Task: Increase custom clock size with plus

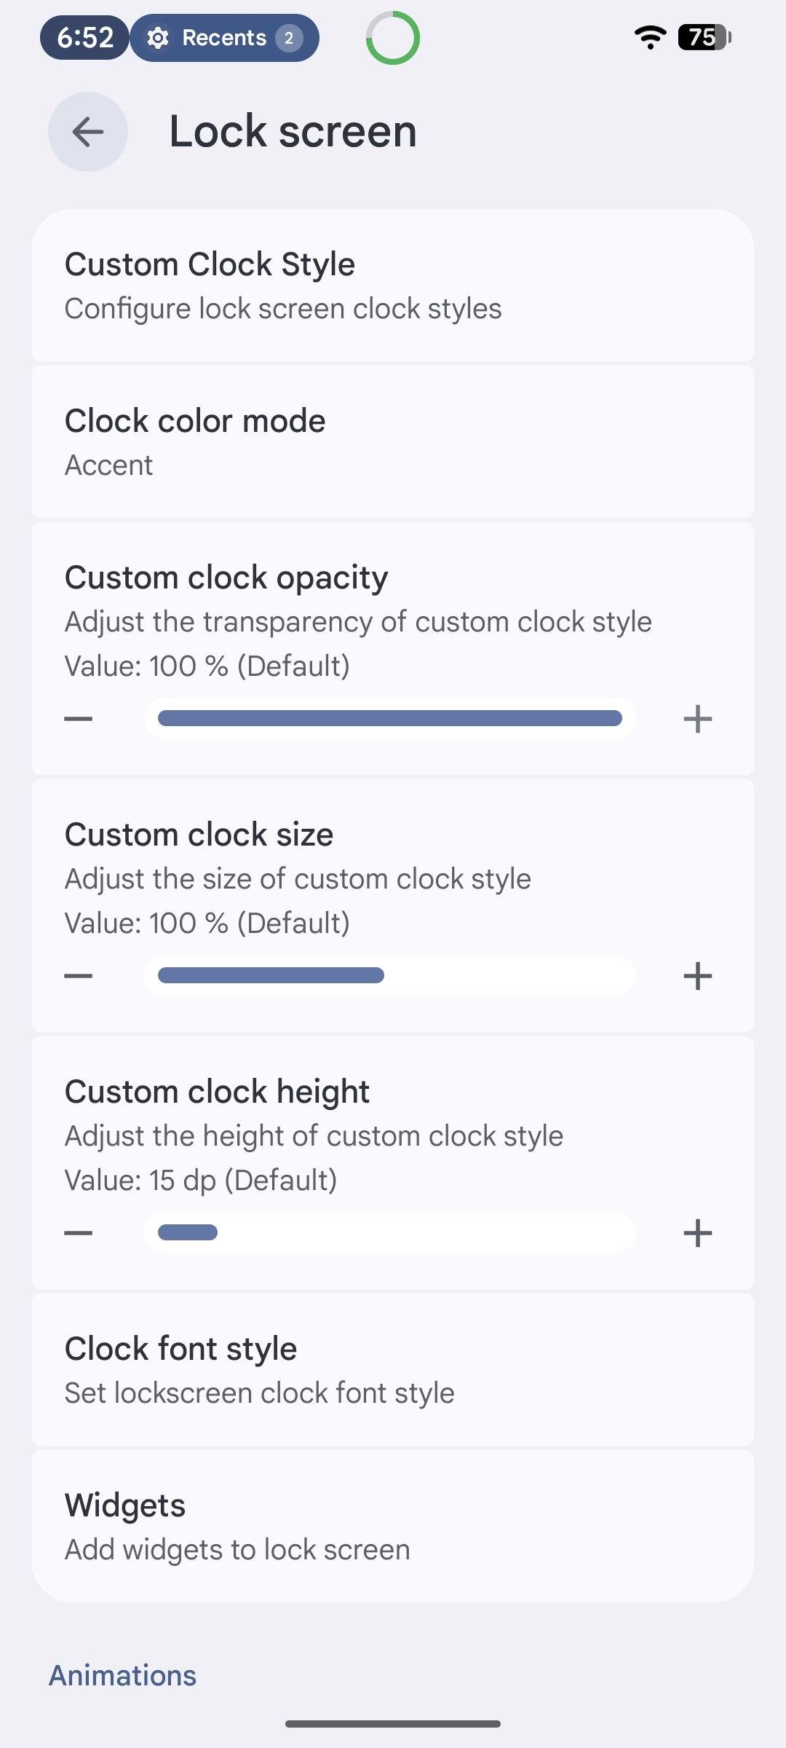Action: pyautogui.click(x=697, y=976)
